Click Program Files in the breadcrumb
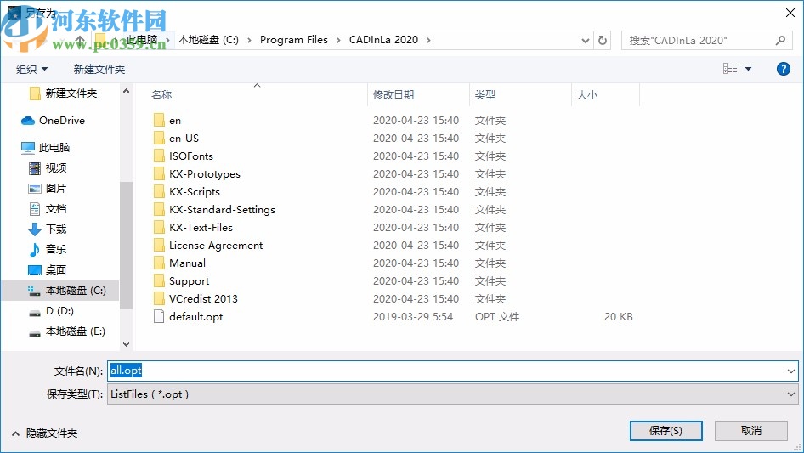This screenshot has width=804, height=453. [x=294, y=40]
